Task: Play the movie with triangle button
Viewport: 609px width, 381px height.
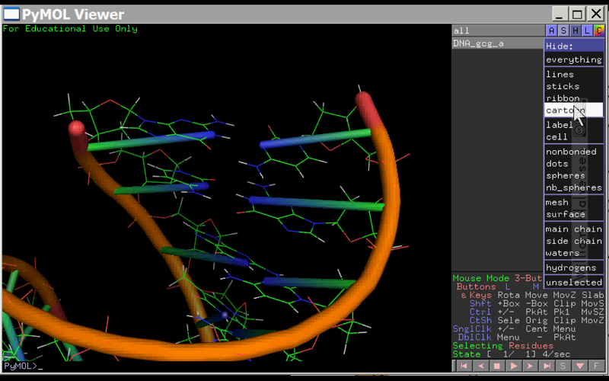Action: click(514, 366)
